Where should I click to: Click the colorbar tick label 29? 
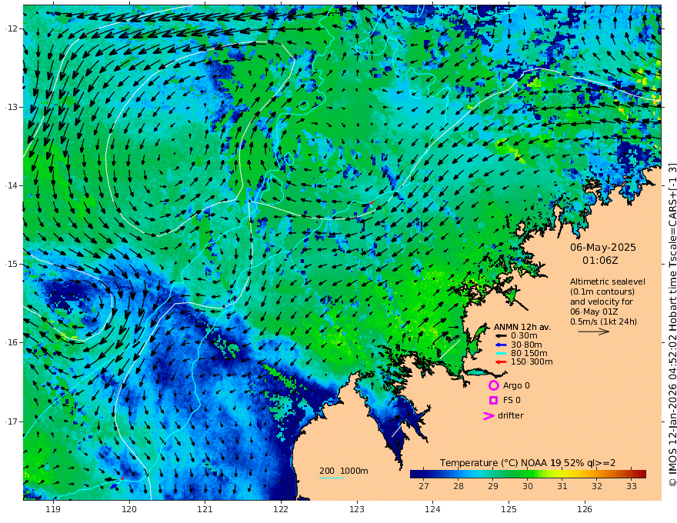pos(493,486)
